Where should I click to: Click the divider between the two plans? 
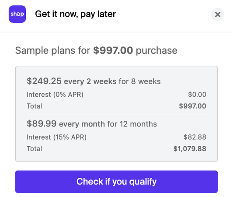116,114
